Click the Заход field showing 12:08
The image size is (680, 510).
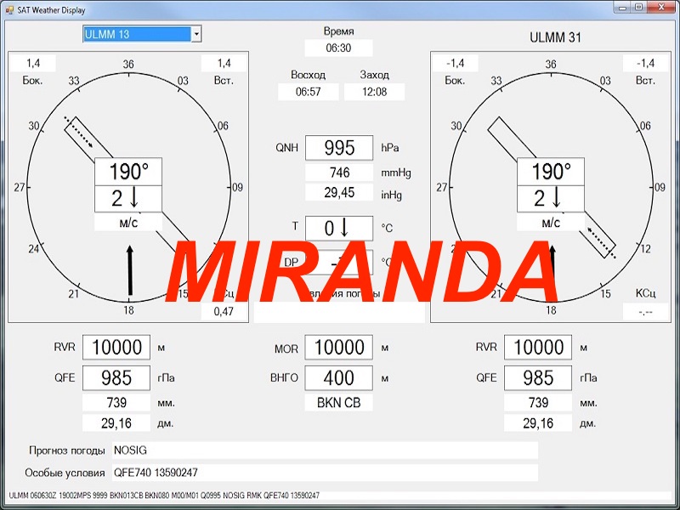374,92
